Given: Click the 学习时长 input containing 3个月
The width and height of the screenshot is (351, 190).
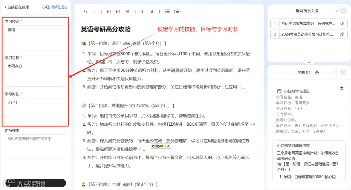Looking at the screenshot, I should (x=35, y=110).
